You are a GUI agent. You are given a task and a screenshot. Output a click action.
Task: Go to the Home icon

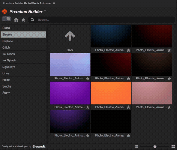point(16,20)
